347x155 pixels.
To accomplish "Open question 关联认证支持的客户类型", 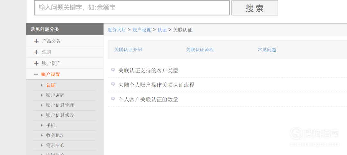I will point(148,71).
